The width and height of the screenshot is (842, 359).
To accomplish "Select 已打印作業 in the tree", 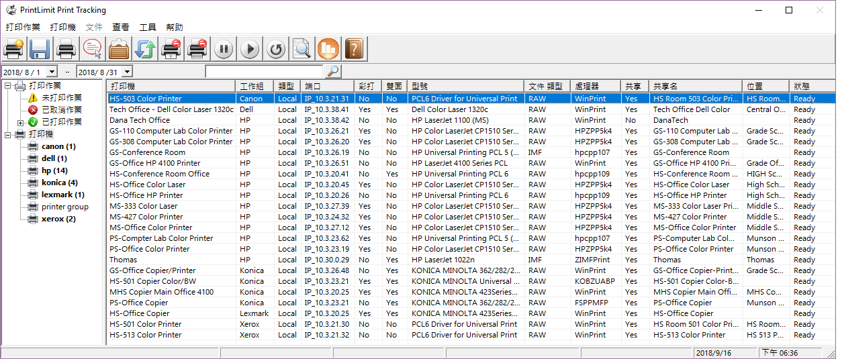I will [62, 122].
